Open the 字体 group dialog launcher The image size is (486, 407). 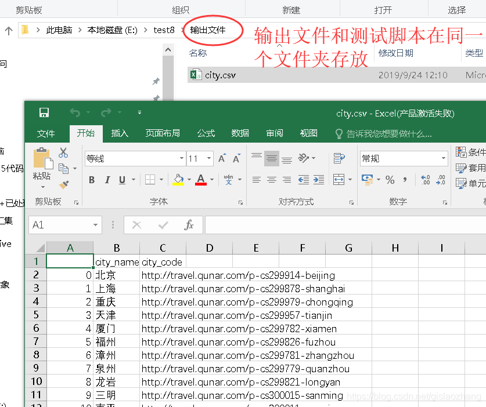pyautogui.click(x=240, y=203)
